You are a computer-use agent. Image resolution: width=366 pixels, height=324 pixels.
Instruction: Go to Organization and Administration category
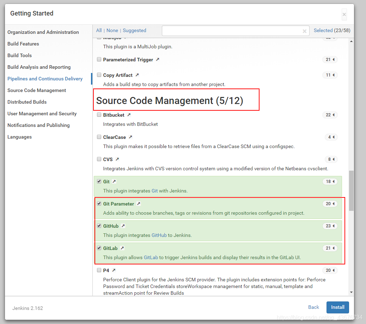click(x=43, y=32)
